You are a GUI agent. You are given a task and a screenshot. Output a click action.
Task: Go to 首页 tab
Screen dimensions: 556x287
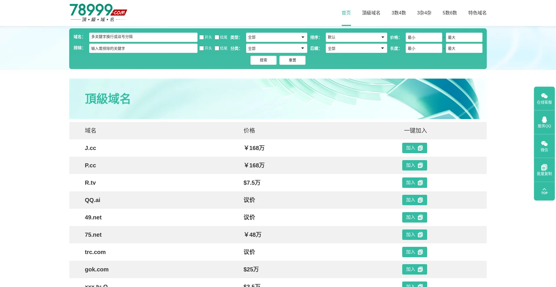pyautogui.click(x=346, y=13)
